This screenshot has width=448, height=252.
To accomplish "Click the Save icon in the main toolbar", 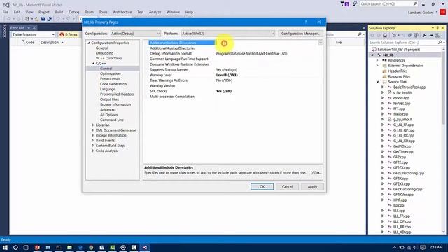I will tap(43, 19).
